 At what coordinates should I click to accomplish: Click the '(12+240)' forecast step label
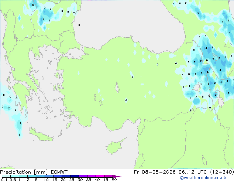pyautogui.click(x=222, y=172)
